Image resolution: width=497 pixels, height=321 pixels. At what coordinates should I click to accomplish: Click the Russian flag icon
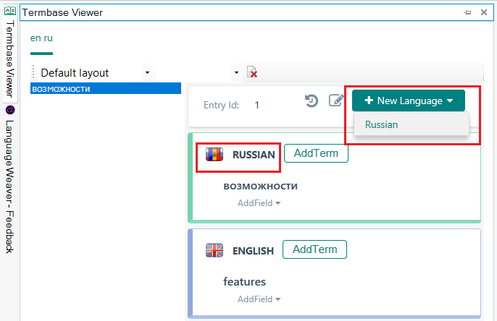214,154
